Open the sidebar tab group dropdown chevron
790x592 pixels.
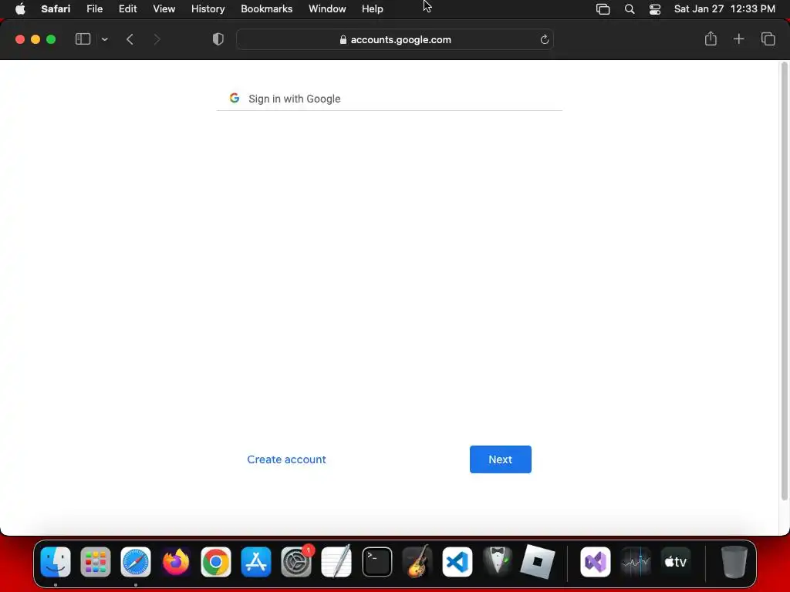click(104, 39)
